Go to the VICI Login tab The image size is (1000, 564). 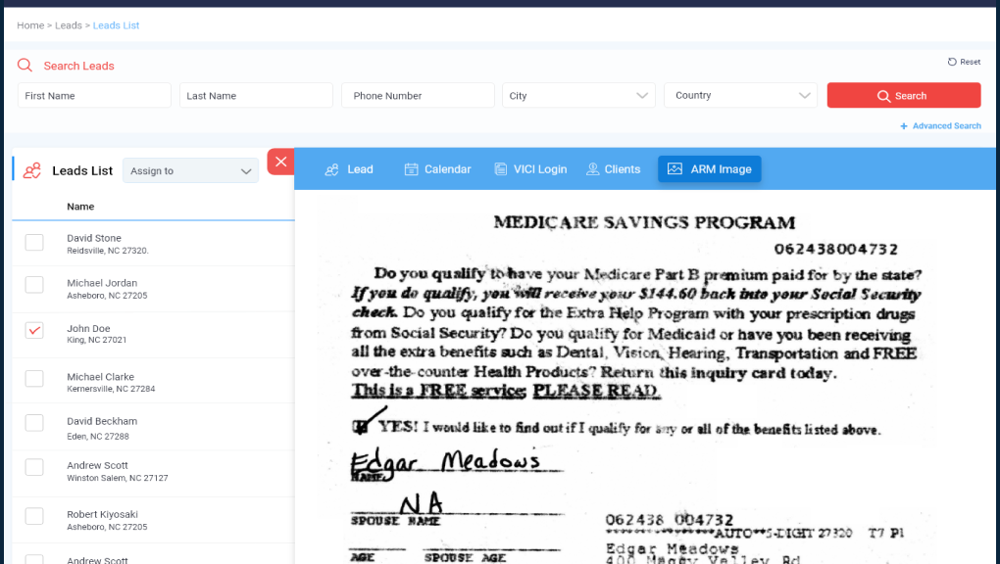(530, 169)
